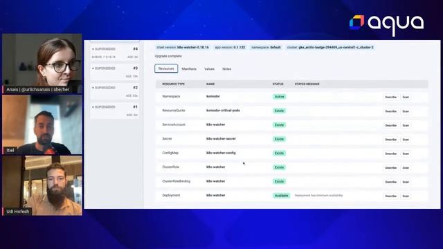The image size is (443, 249).
Task: Select superseded revision #3
Action: click(115, 72)
